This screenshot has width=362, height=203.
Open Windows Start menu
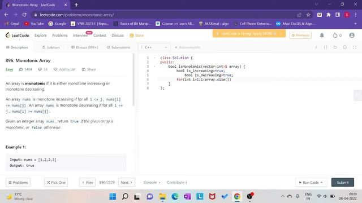point(113,197)
